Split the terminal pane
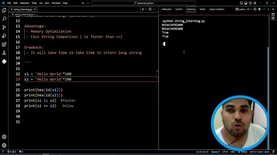This screenshot has width=277, height=155. [255, 9]
